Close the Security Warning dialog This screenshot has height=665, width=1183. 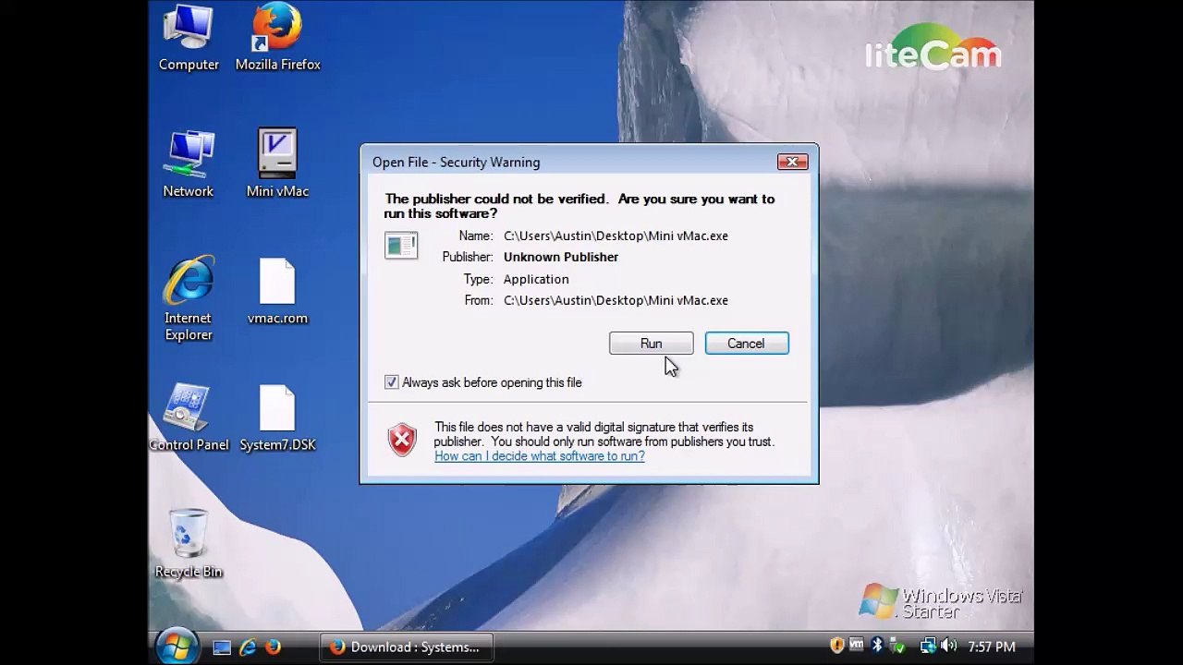[x=792, y=162]
